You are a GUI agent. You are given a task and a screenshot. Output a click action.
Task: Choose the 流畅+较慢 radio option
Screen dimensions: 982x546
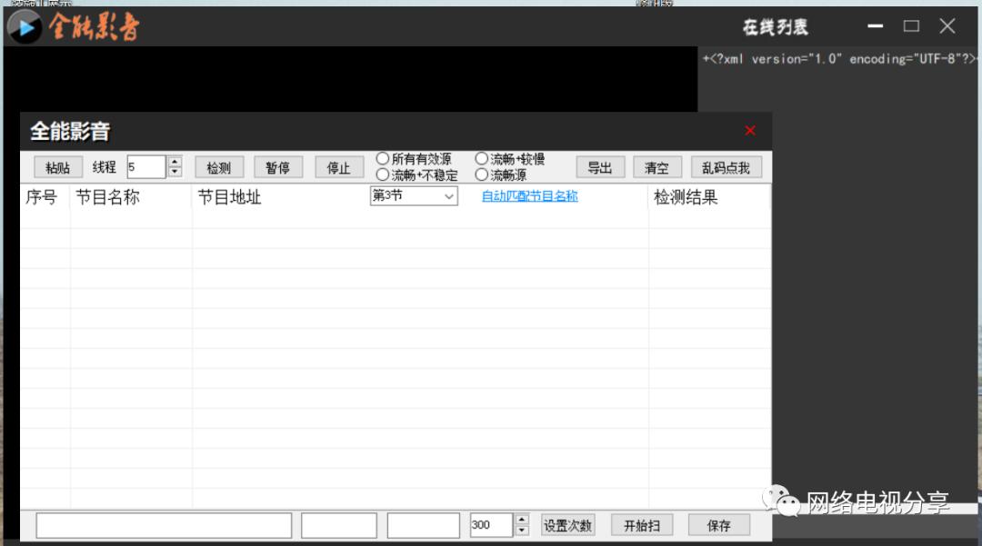pos(482,159)
